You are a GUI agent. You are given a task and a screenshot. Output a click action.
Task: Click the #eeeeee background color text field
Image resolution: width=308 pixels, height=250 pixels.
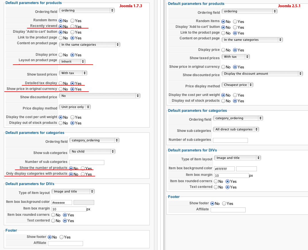(61, 202)
